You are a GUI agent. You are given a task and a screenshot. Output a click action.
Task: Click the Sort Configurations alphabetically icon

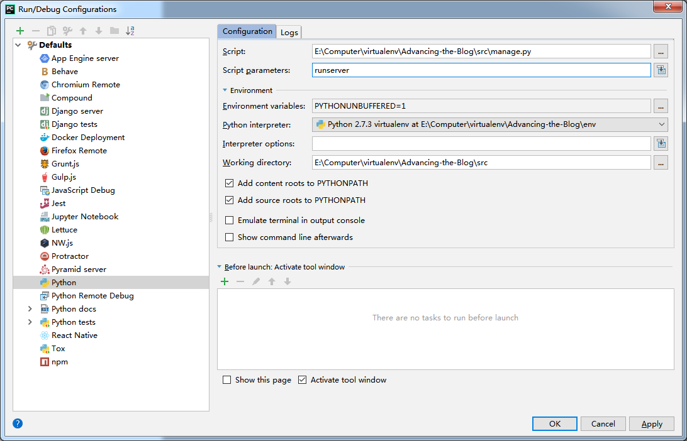tap(130, 31)
